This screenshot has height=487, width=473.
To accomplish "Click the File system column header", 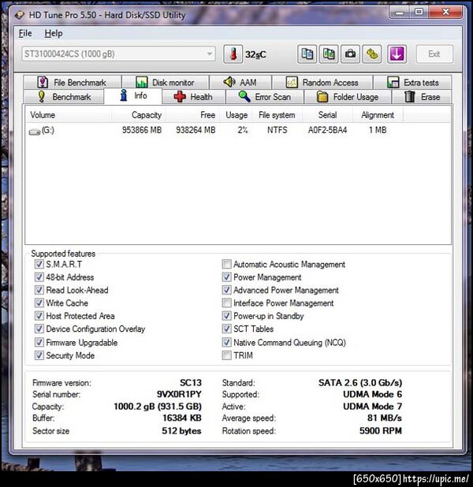I will [x=277, y=115].
